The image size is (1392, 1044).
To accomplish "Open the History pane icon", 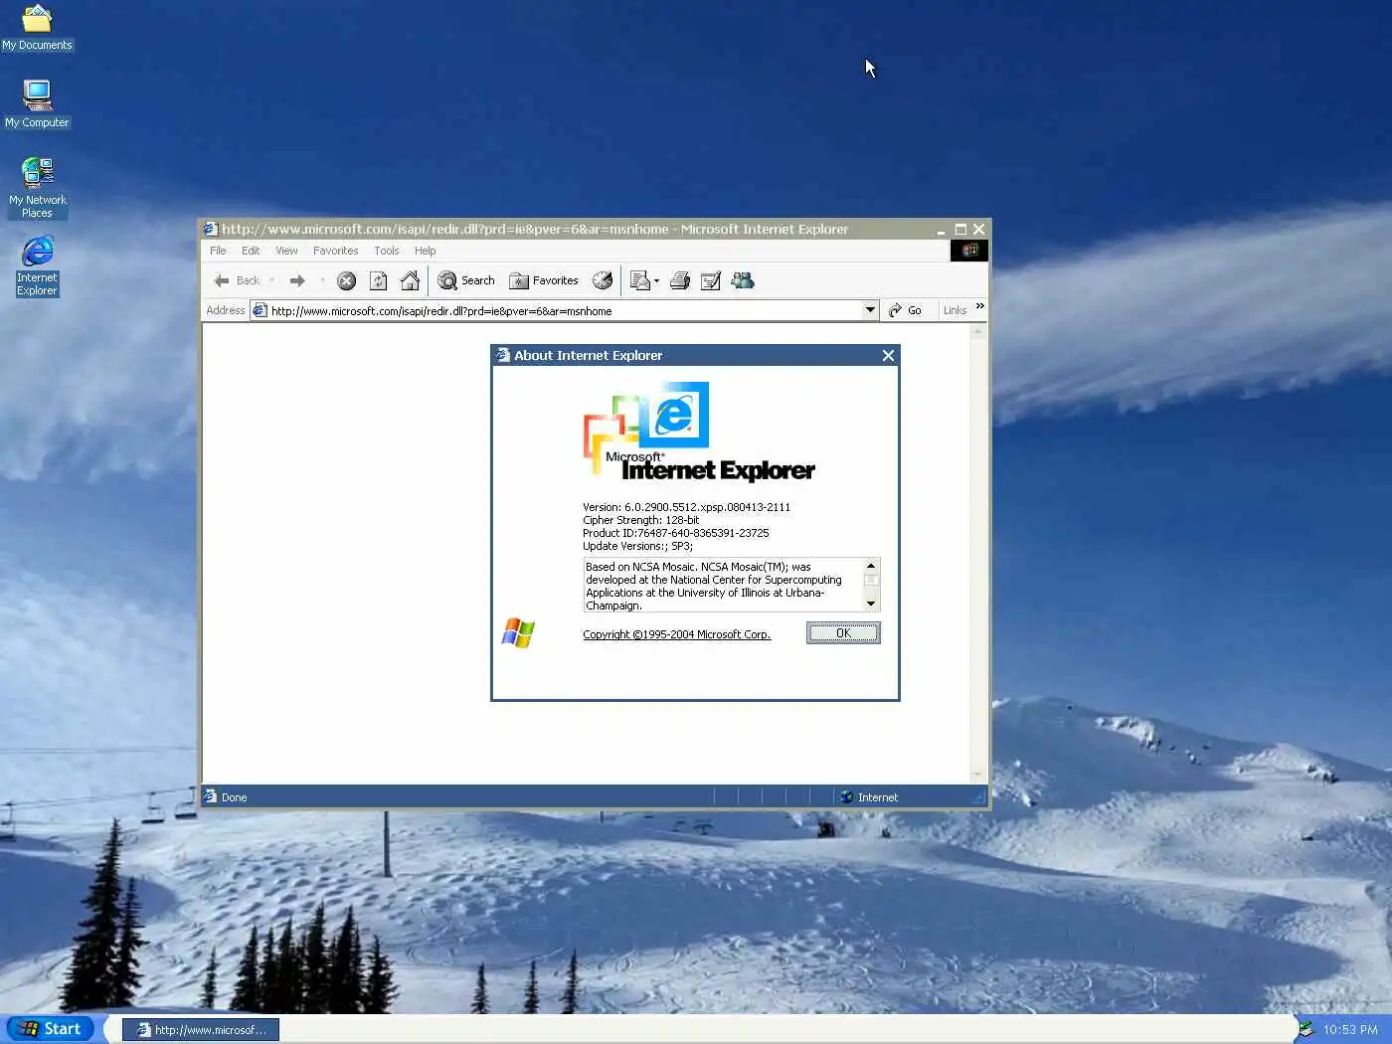I will (x=603, y=280).
